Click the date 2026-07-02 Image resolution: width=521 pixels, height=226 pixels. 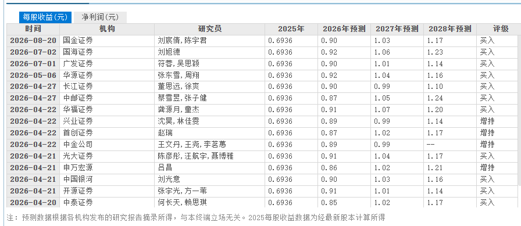pyautogui.click(x=33, y=52)
